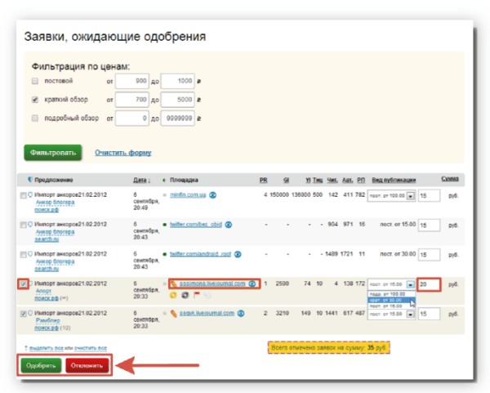The image size is (490, 393).
Task: Click the LiveJournal pencil icon before sogvk.livejournal.com
Action: coord(173,313)
